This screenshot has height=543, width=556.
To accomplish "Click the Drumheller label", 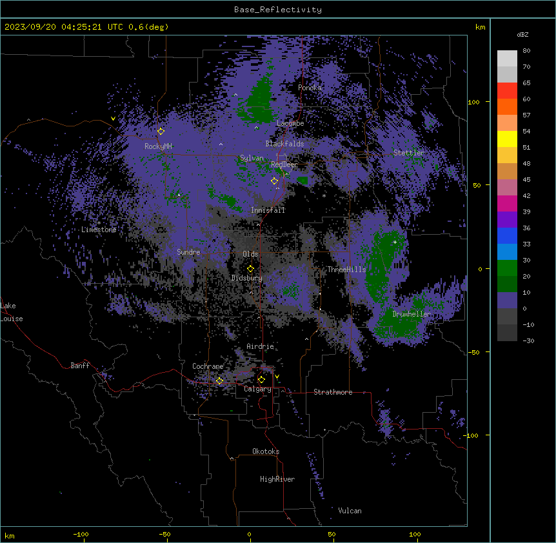I will [412, 314].
